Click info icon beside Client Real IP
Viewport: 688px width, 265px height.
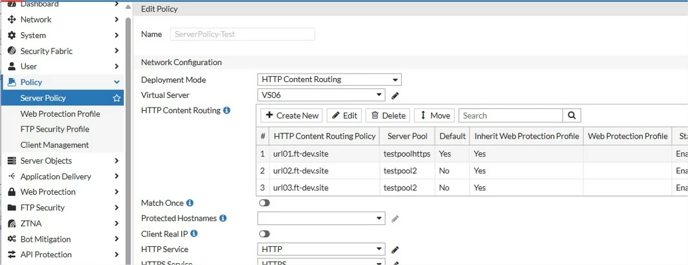click(193, 233)
